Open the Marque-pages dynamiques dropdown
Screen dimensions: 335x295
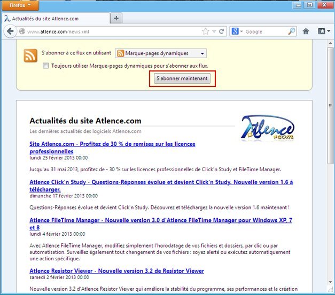point(161,53)
